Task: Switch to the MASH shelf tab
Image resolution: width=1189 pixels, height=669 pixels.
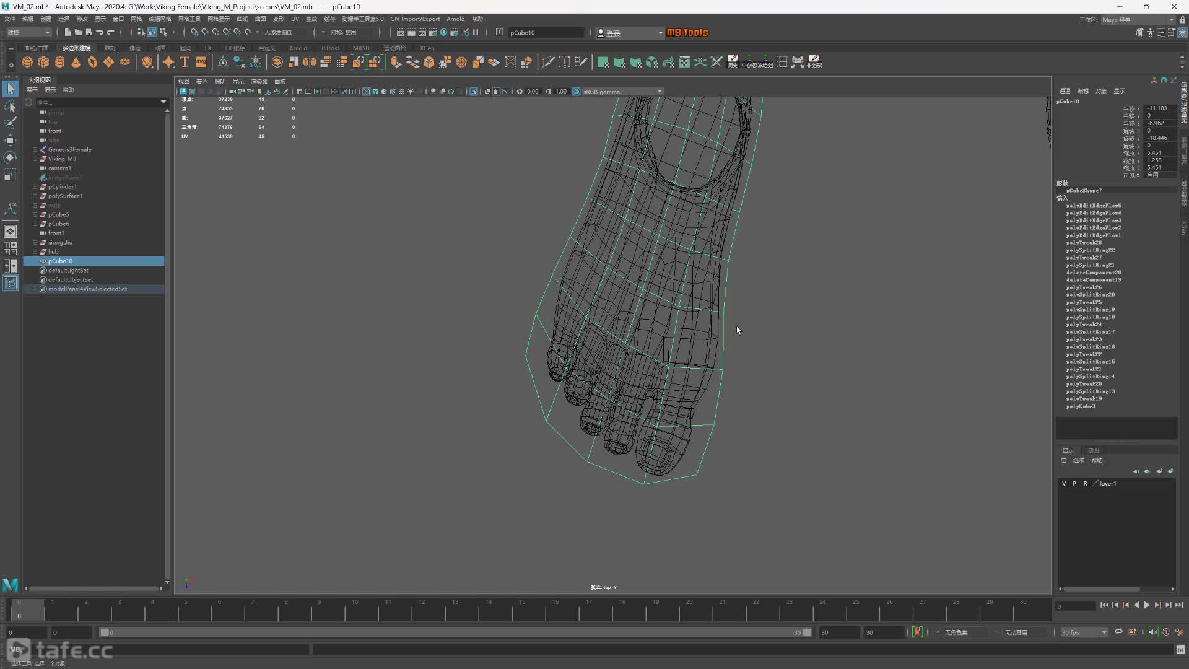Action: click(361, 48)
